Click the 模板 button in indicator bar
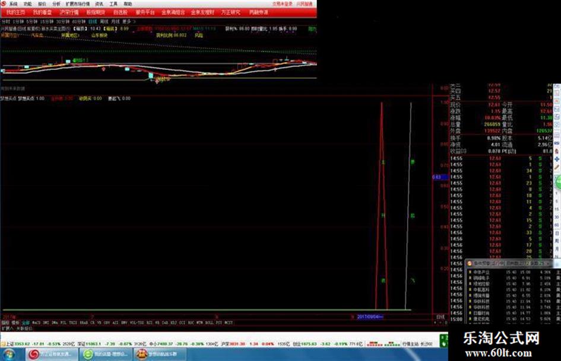Image resolution: width=561 pixels, height=361 pixels. pyautogui.click(x=16, y=322)
